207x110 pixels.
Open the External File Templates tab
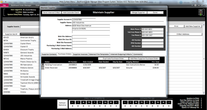(99, 54)
